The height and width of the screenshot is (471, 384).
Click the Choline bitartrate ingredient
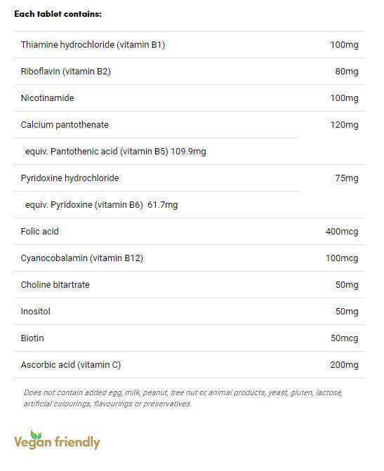click(55, 285)
